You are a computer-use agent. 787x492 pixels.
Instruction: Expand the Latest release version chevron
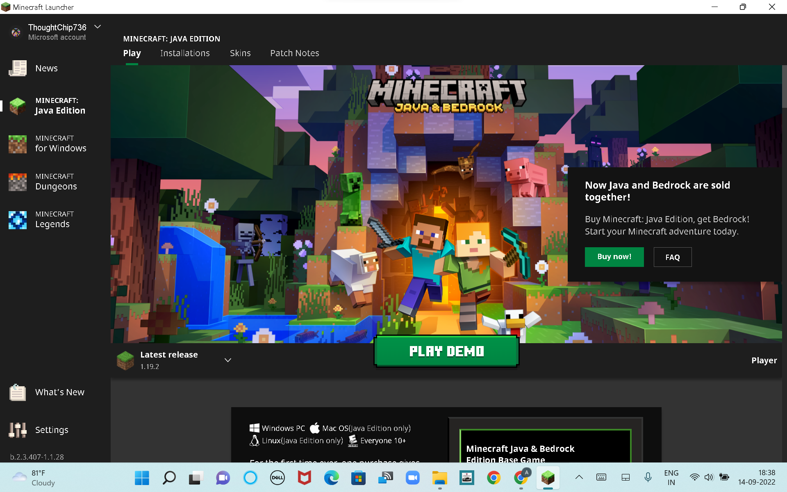point(228,360)
